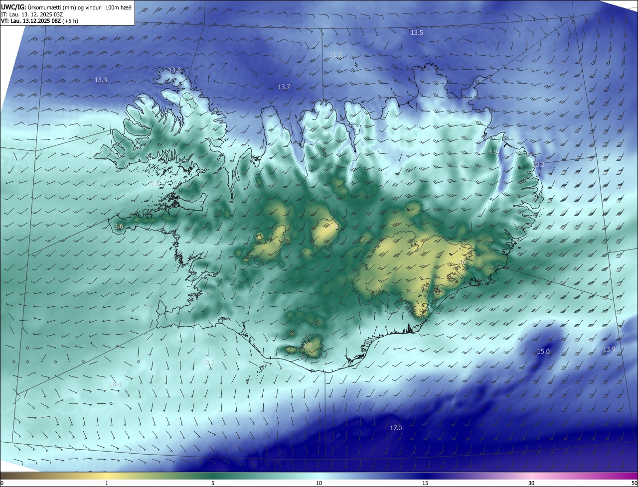Click the 13.7 value label
This screenshot has height=487, width=638.
(x=284, y=87)
